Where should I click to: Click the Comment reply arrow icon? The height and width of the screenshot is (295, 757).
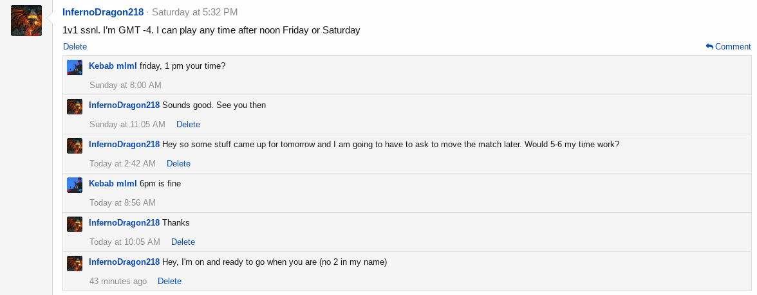(709, 46)
